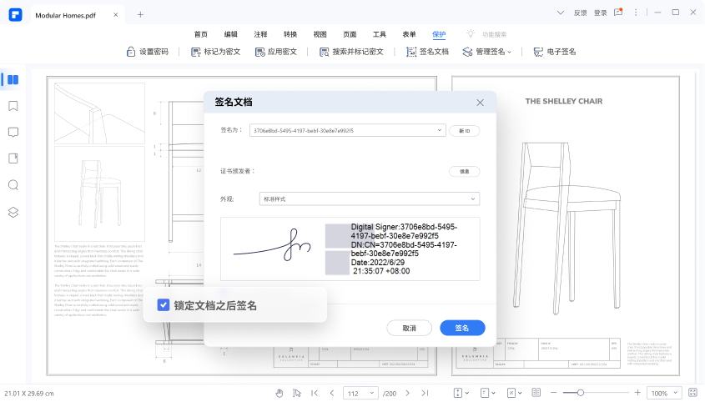The image size is (705, 402).
Task: Expand the 签名为 ID dropdown
Action: click(x=440, y=131)
